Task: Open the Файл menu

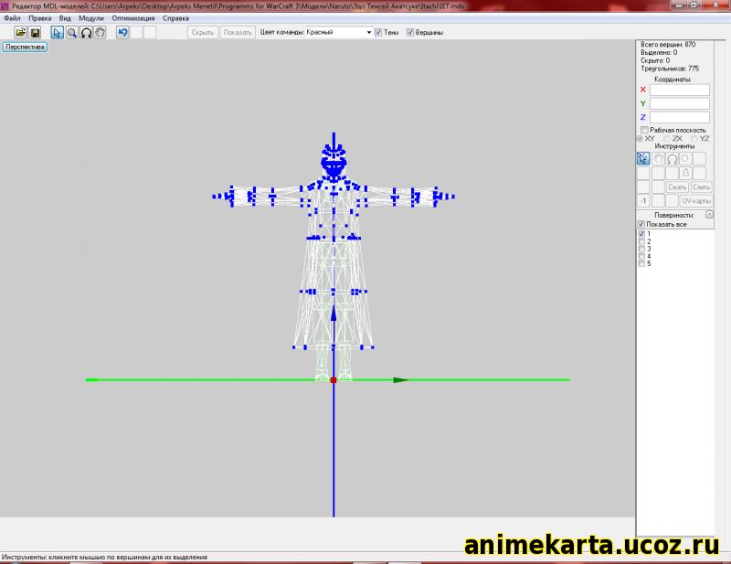Action: [12, 18]
